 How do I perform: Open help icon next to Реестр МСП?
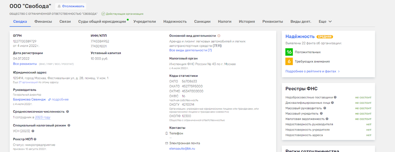tap(35, 139)
